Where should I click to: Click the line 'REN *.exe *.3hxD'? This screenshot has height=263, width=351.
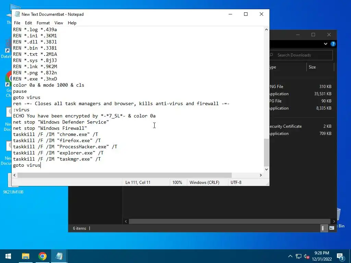tap(35, 79)
